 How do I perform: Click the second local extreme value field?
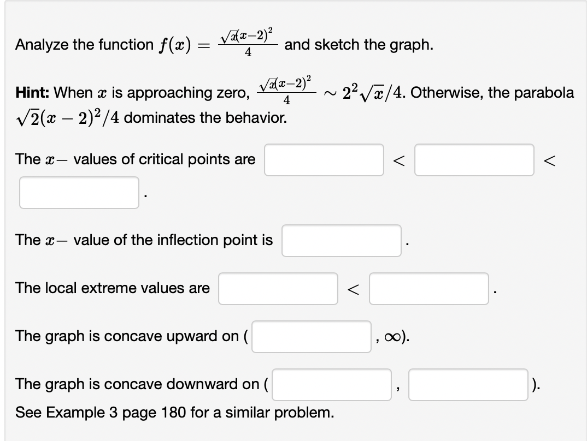pos(429,289)
